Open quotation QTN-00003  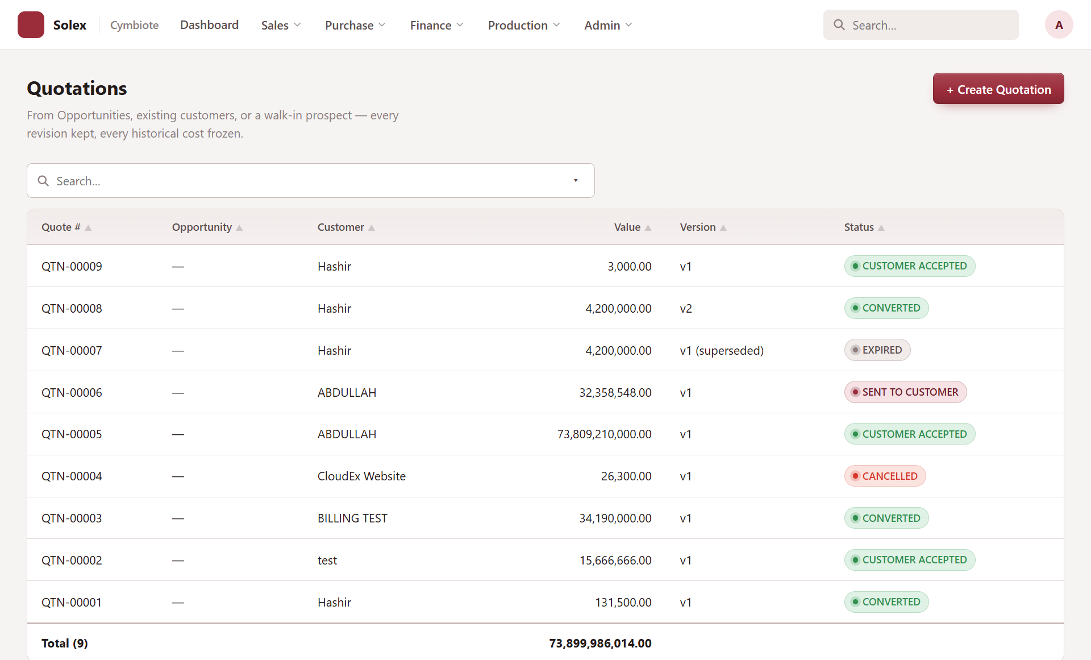pos(72,518)
